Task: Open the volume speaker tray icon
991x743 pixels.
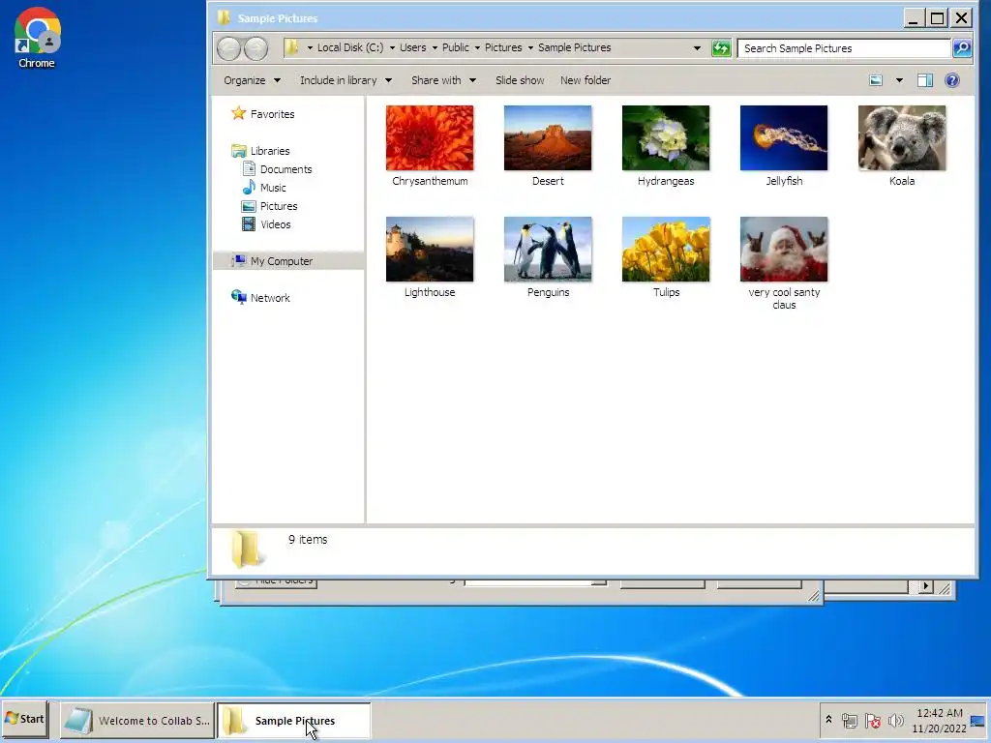Action: pos(895,720)
